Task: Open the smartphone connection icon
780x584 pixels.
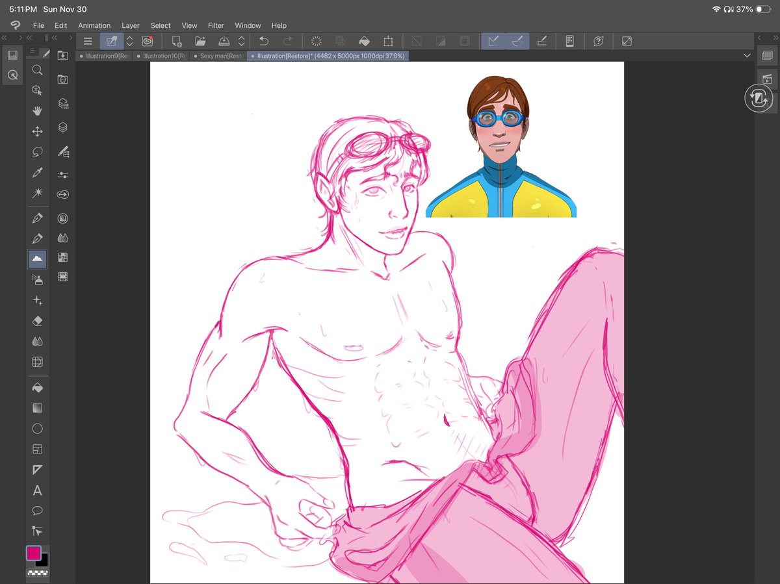Action: coord(569,41)
